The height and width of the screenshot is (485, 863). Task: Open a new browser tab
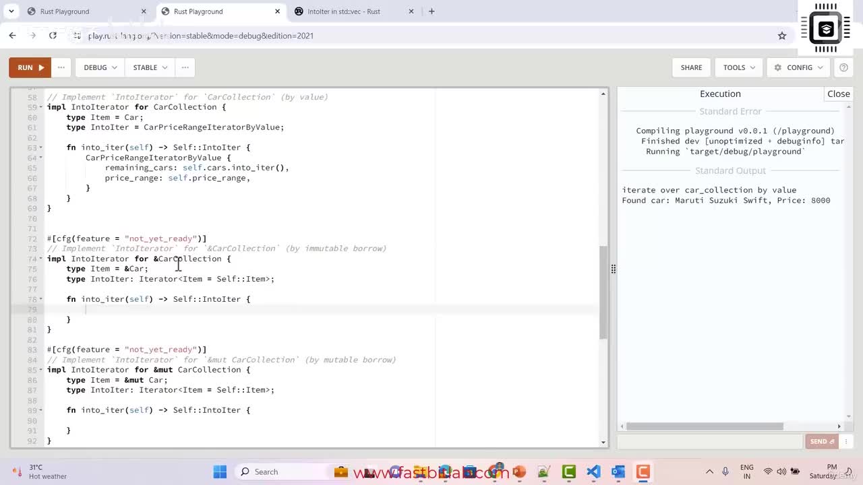431,11
